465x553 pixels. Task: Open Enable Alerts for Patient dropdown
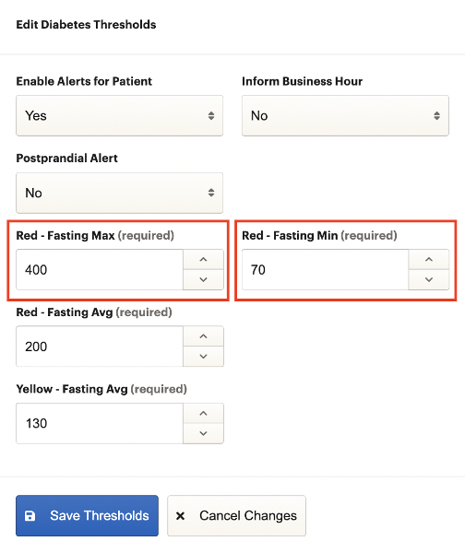point(119,116)
